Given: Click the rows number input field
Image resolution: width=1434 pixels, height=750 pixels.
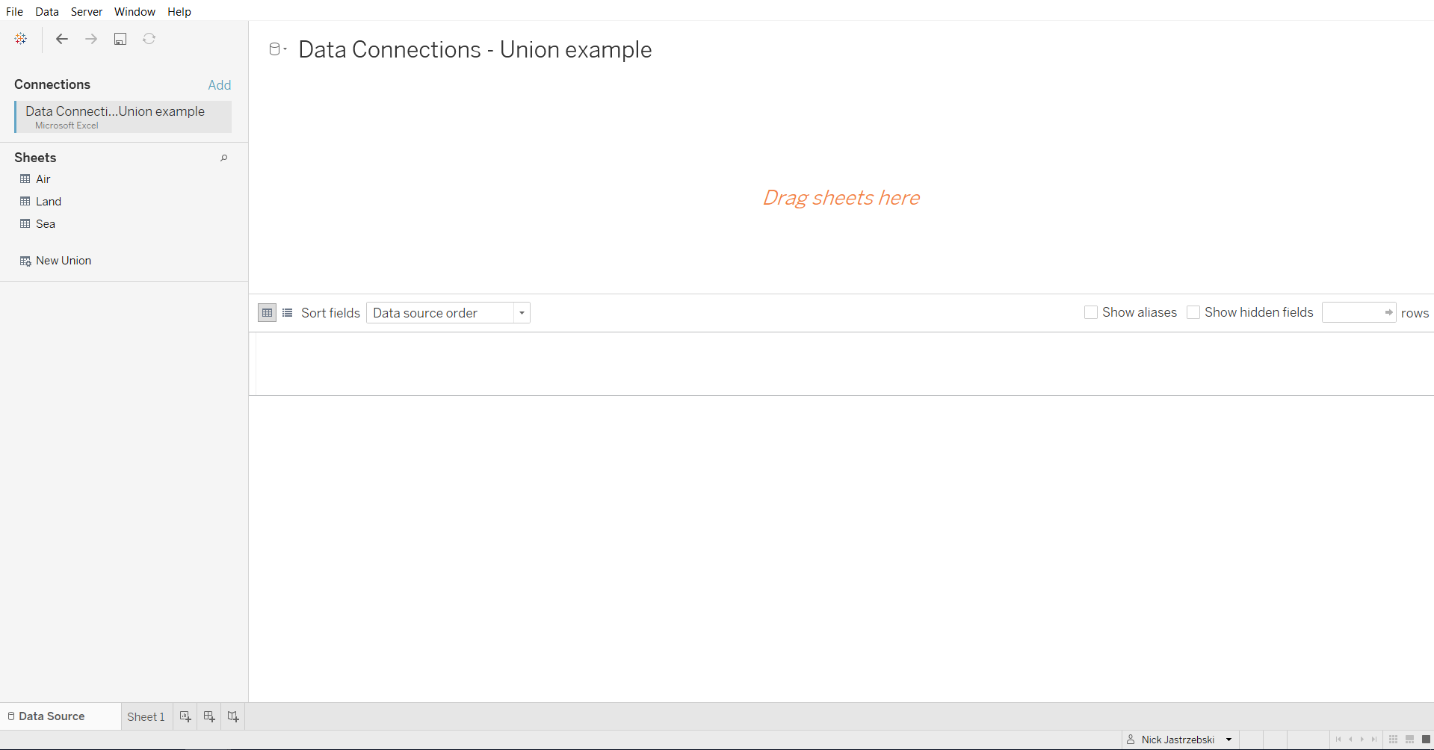Looking at the screenshot, I should point(1354,312).
